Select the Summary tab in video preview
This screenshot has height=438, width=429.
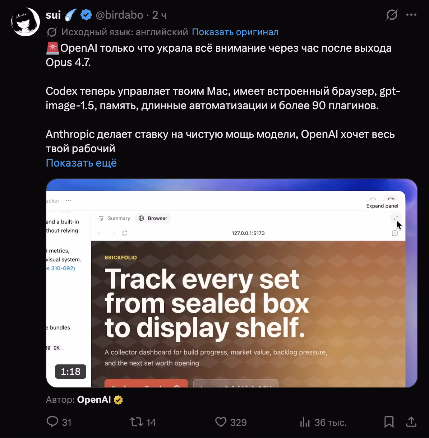[114, 218]
